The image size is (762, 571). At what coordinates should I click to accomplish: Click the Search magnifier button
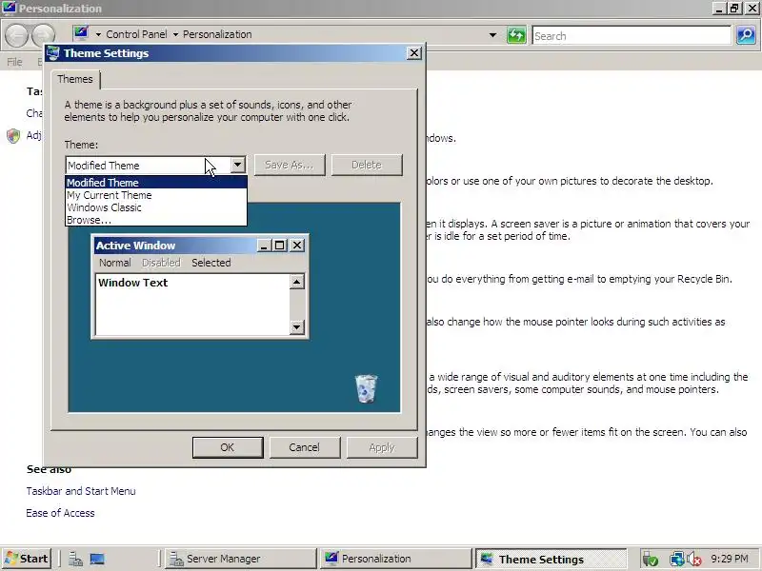(746, 35)
